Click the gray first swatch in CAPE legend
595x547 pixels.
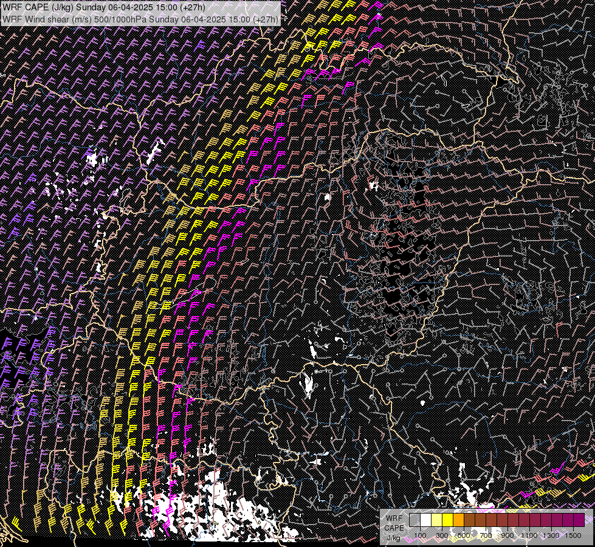[x=414, y=520]
